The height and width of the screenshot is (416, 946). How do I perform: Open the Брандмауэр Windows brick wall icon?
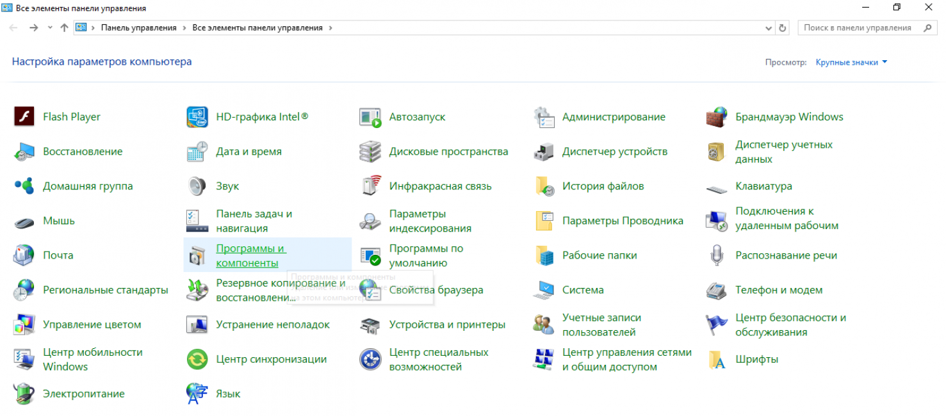716,116
